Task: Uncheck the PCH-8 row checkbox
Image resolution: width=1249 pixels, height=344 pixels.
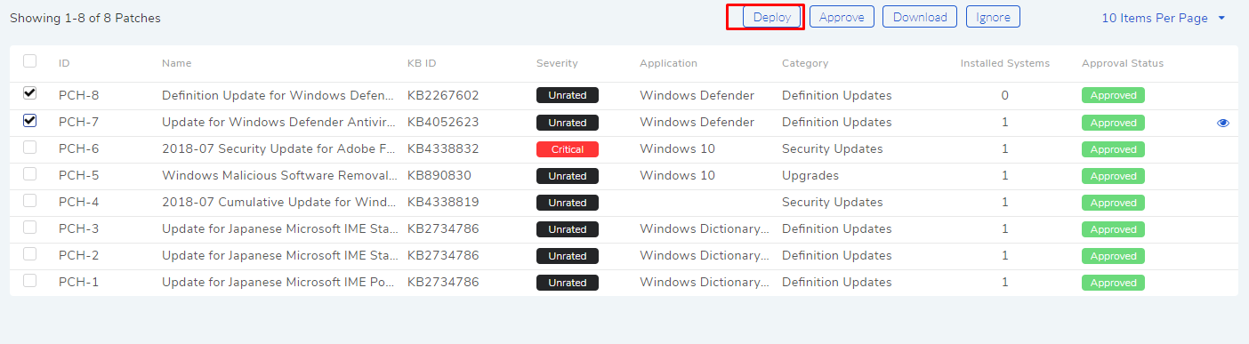Action: click(x=30, y=93)
